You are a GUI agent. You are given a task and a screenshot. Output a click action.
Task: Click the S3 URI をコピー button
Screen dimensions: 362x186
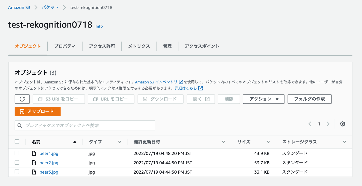tap(59, 99)
